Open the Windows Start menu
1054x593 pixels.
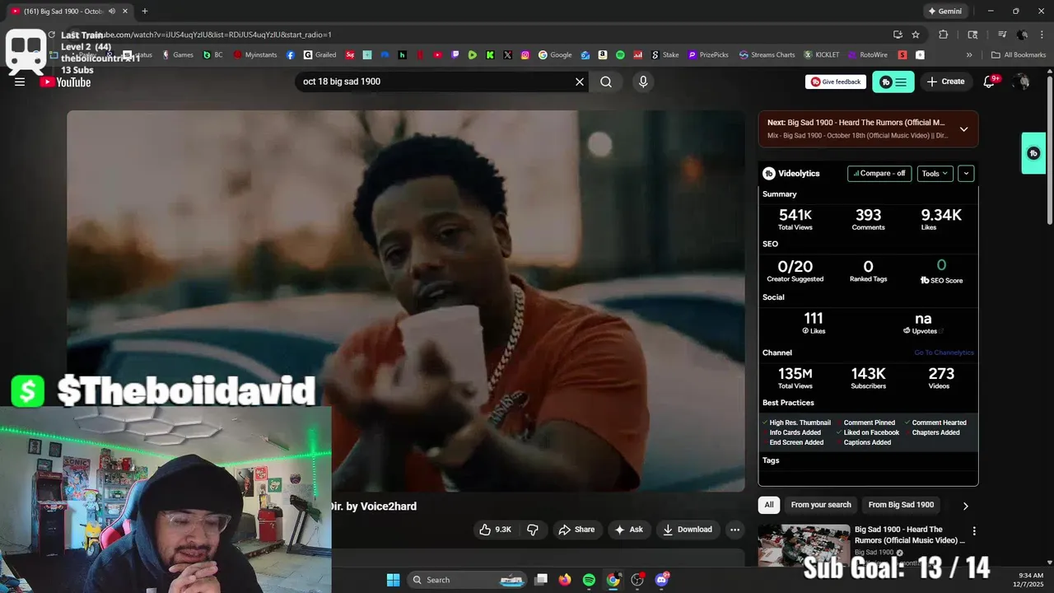pos(393,580)
